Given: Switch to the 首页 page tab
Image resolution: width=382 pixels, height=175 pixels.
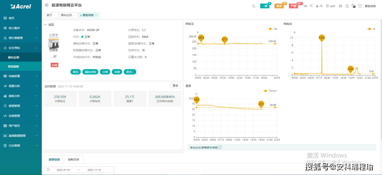Looking at the screenshot, I should pyautogui.click(x=50, y=15).
